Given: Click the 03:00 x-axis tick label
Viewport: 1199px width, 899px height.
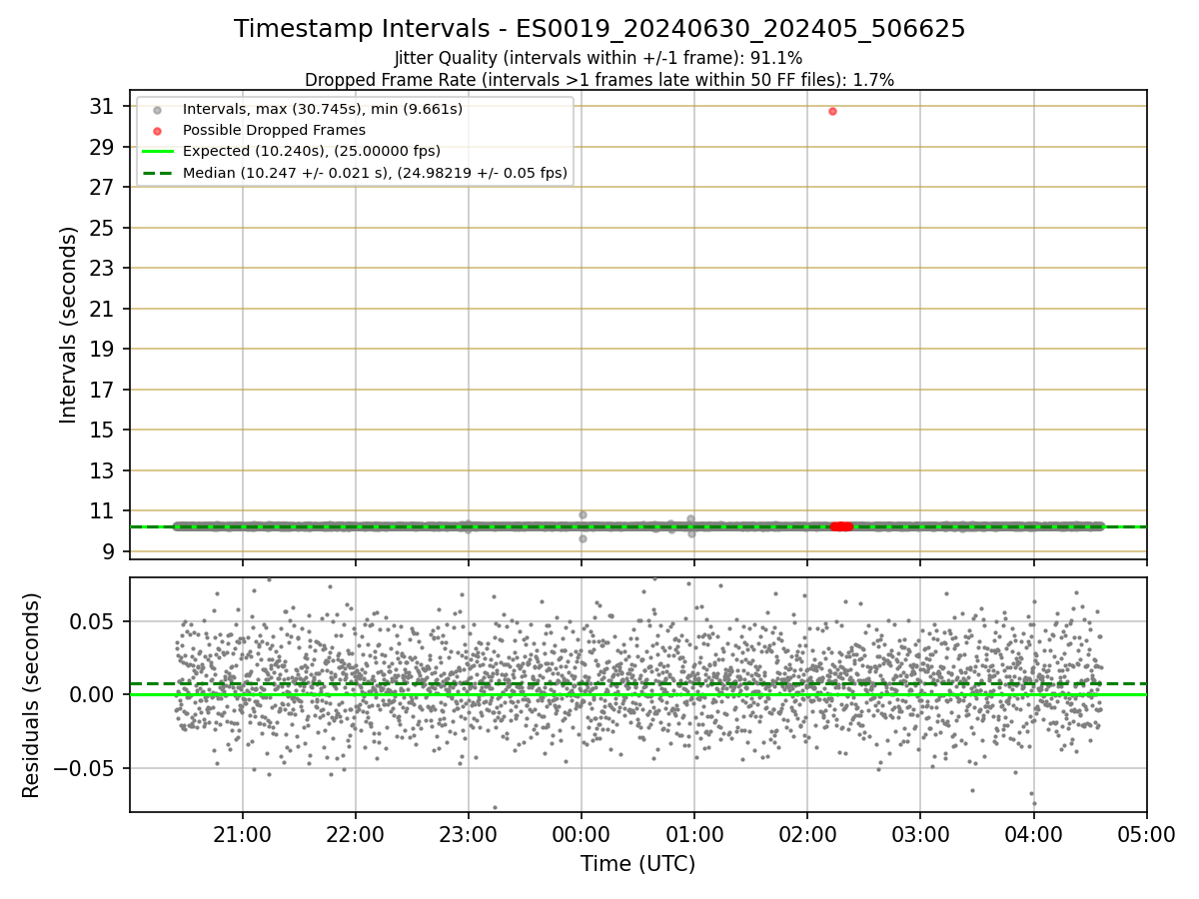Looking at the screenshot, I should coord(920,835).
